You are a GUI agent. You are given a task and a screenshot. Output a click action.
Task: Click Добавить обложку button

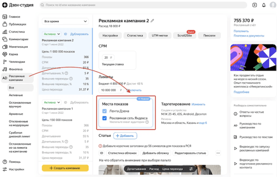(x=156, y=153)
